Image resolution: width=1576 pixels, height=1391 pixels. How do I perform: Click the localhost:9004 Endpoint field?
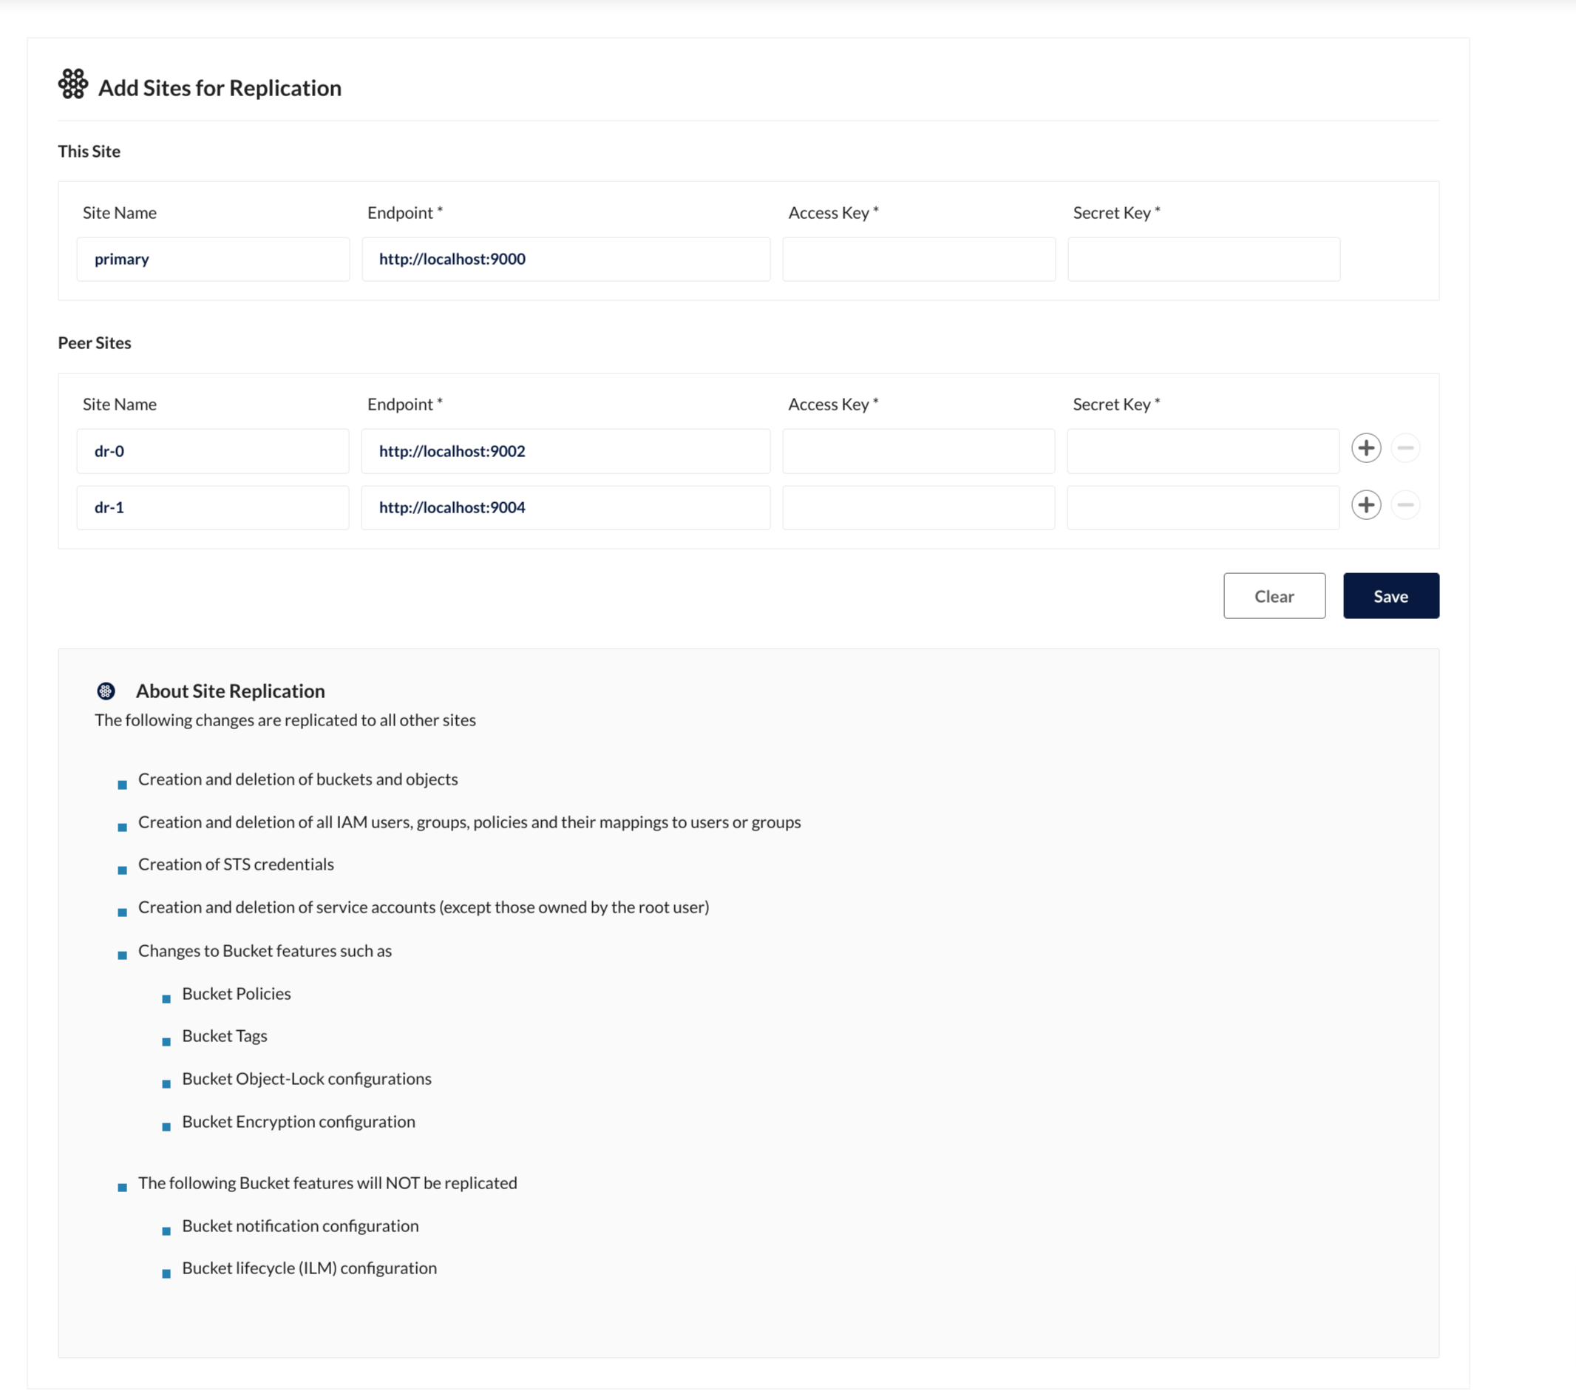point(565,507)
